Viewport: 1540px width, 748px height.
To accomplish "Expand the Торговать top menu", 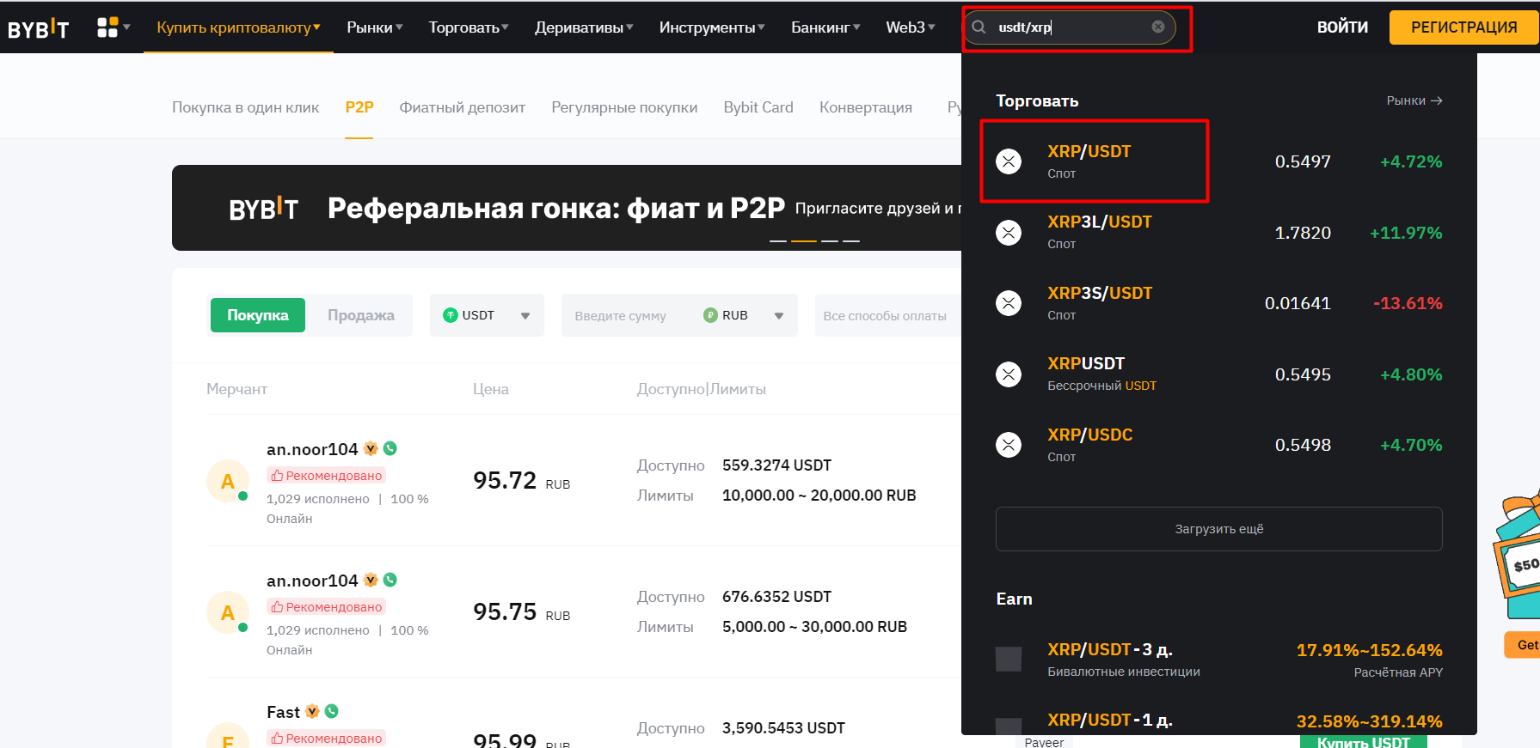I will [x=469, y=27].
